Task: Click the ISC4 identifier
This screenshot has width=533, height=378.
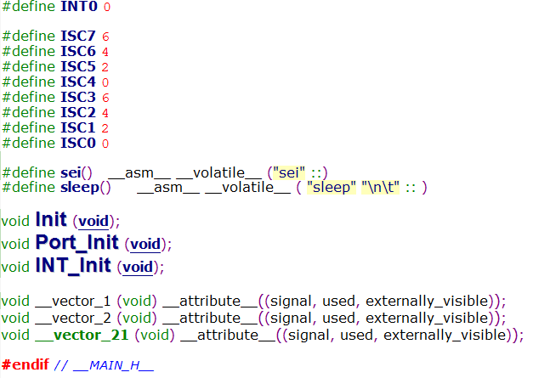Action: tap(78, 82)
